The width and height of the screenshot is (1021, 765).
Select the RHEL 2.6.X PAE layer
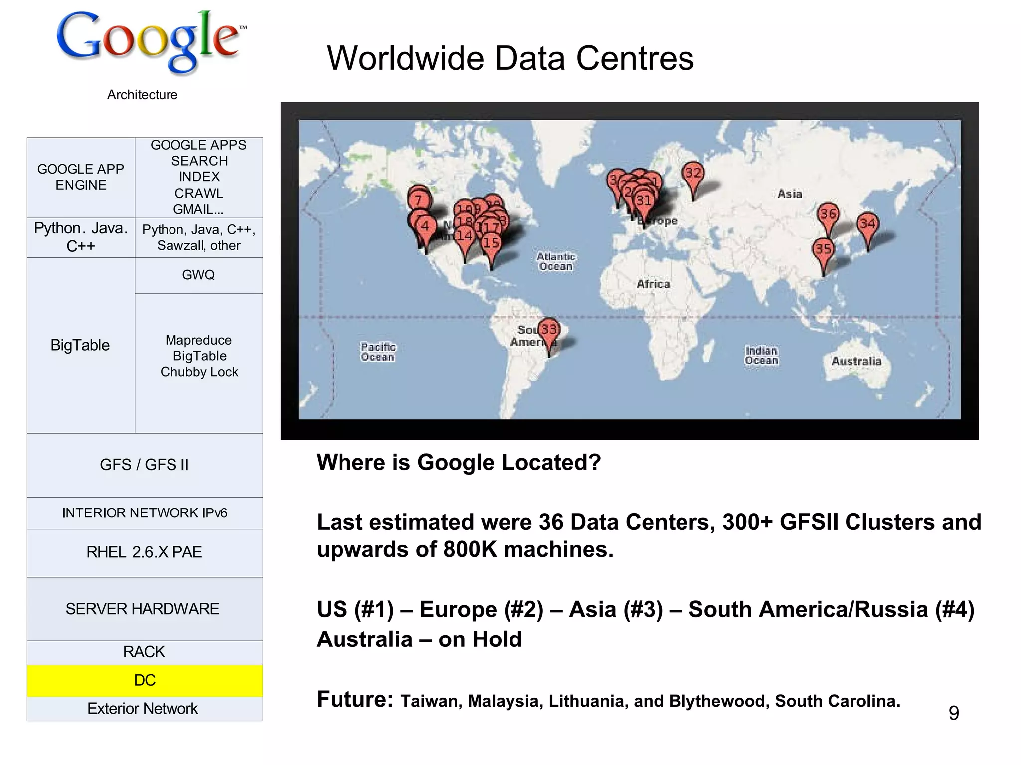tap(145, 553)
